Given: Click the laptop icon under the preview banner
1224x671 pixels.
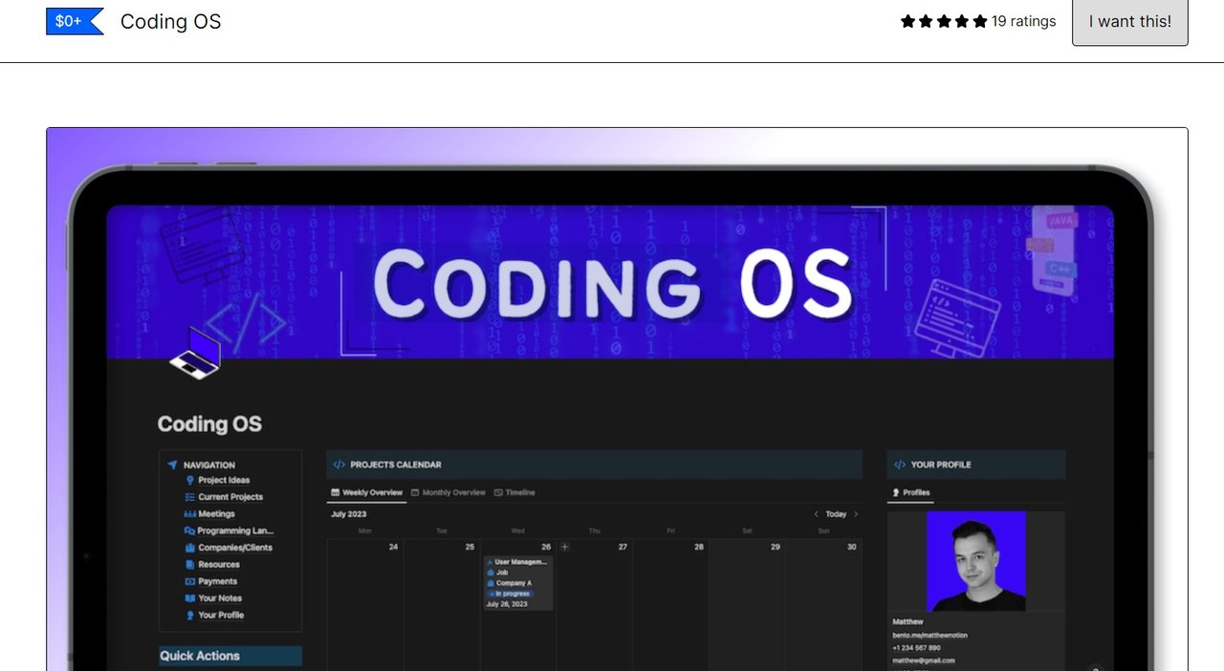Looking at the screenshot, I should (196, 354).
